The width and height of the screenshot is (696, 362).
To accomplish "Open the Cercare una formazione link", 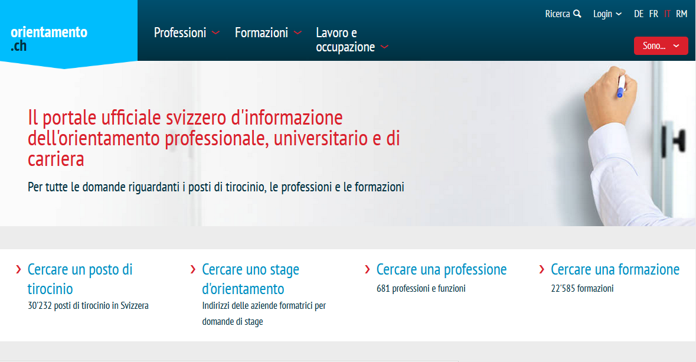I will pos(615,270).
